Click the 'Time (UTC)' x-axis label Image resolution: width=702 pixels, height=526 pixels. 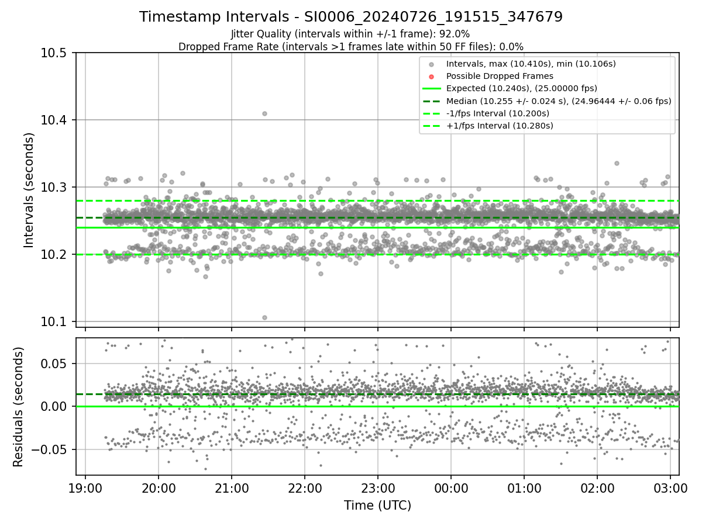click(x=377, y=506)
